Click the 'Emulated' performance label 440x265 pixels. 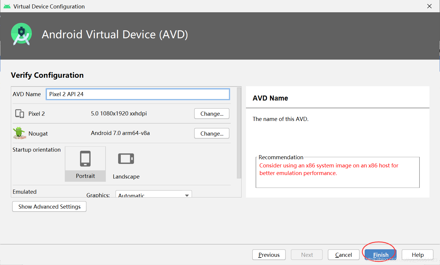(x=25, y=192)
